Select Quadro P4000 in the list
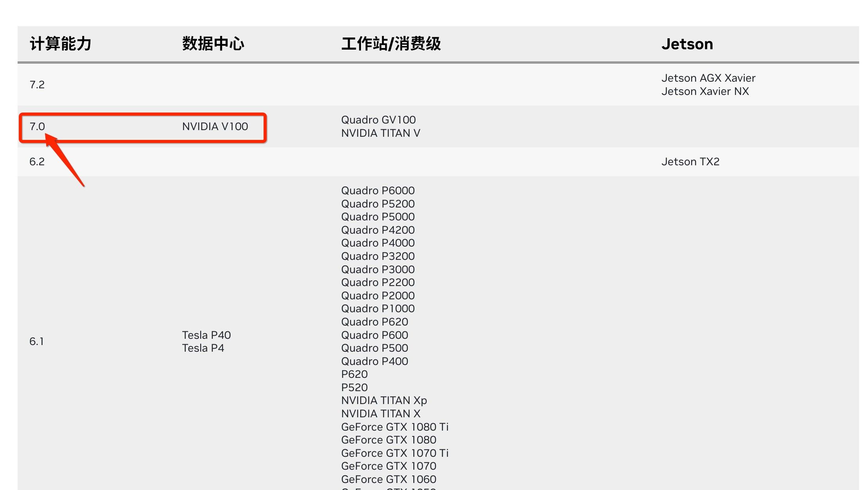The height and width of the screenshot is (490, 865). click(378, 243)
